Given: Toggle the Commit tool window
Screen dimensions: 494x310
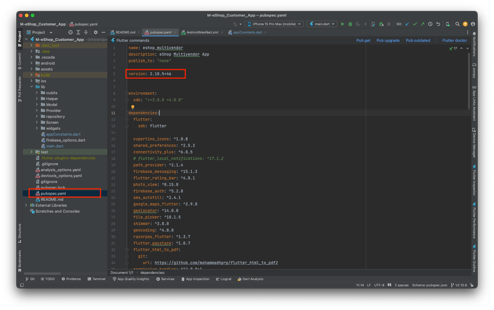Looking at the screenshot, I should tap(20, 61).
